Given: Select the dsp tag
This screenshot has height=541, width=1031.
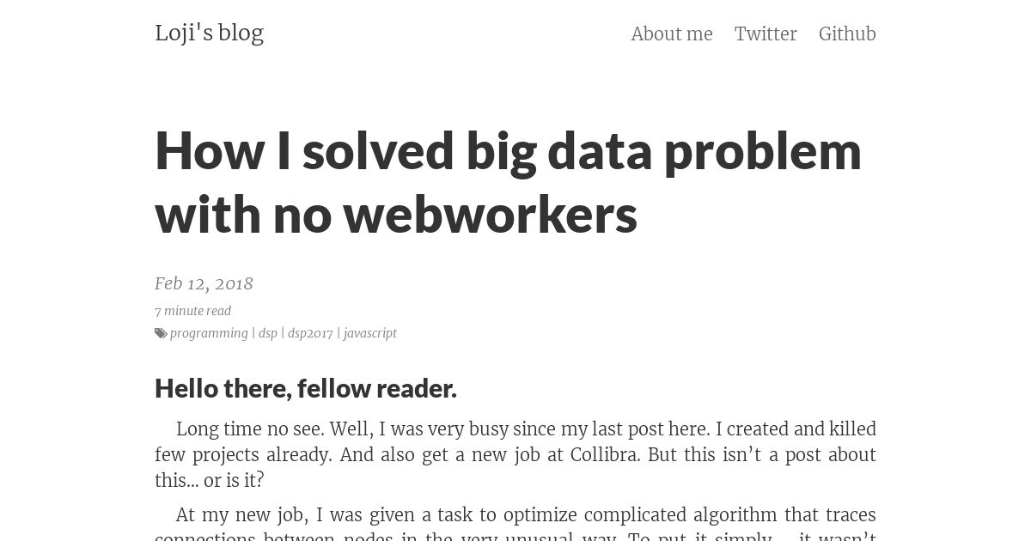Looking at the screenshot, I should (x=268, y=333).
